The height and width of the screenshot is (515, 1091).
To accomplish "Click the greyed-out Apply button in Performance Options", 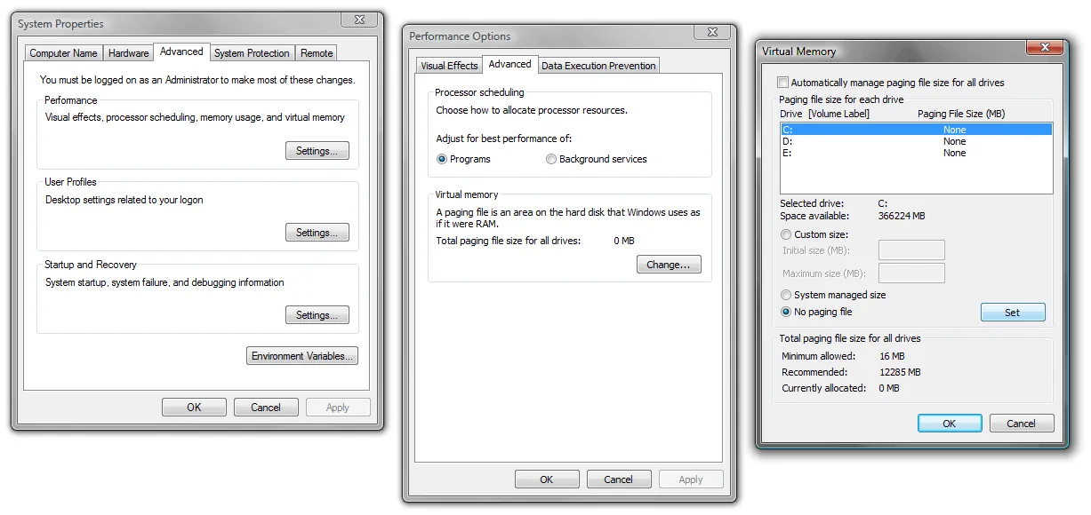I will click(x=691, y=479).
